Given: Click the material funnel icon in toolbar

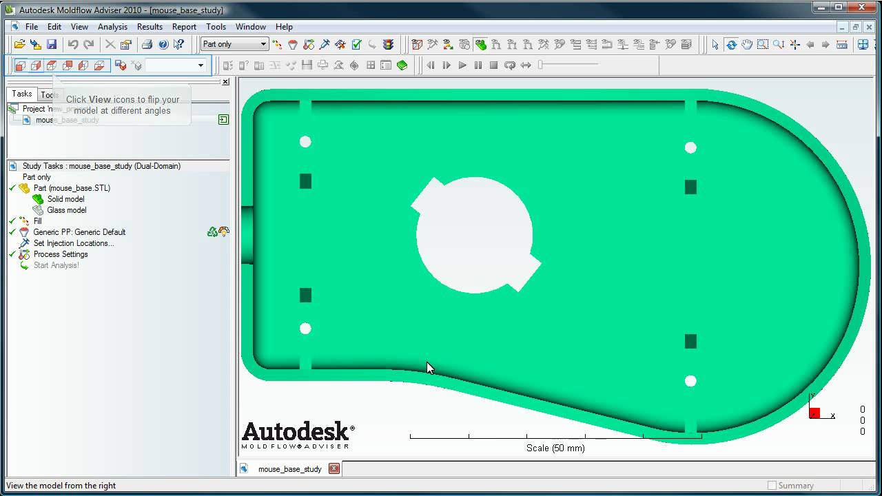Looking at the screenshot, I should pos(293,45).
